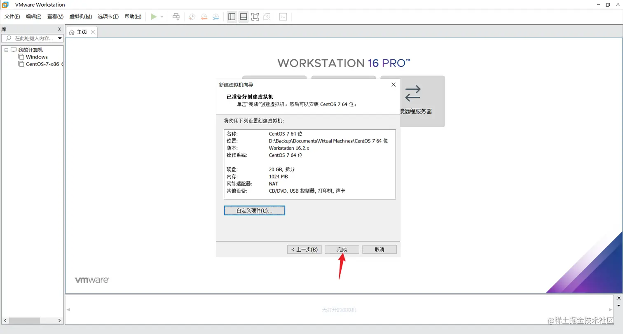The image size is (623, 334).
Task: Select CentOS-7-x86 in the library tree
Action: [44, 64]
